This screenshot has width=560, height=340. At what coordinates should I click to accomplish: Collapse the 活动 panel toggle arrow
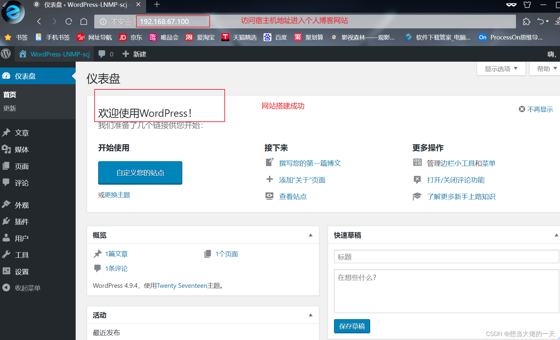tap(310, 315)
